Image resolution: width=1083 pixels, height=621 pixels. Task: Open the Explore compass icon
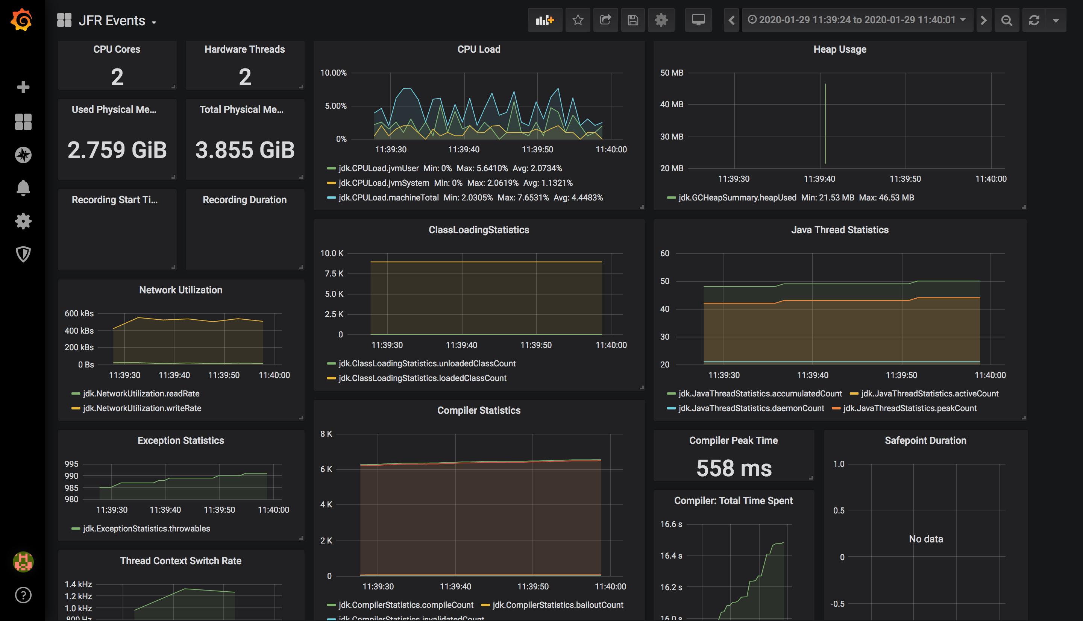tap(23, 155)
